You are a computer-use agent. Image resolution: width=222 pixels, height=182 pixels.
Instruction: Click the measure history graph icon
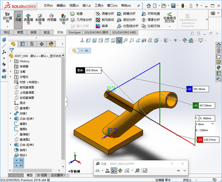pyautogui.click(x=145, y=171)
